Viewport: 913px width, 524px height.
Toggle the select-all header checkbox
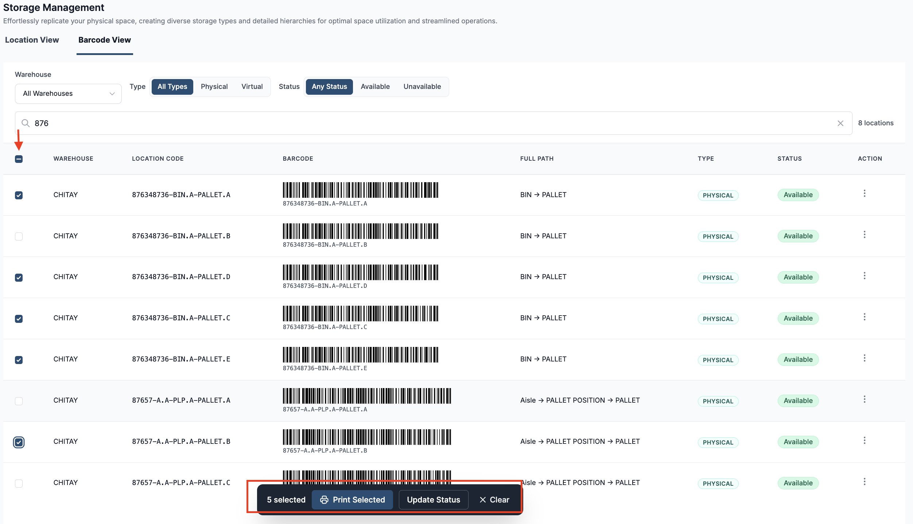pyautogui.click(x=19, y=159)
